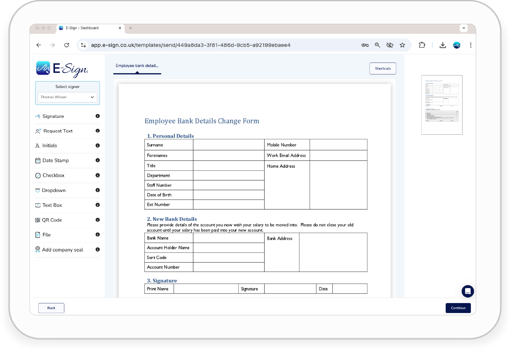
Task: Reload the page
Action: coord(67,45)
